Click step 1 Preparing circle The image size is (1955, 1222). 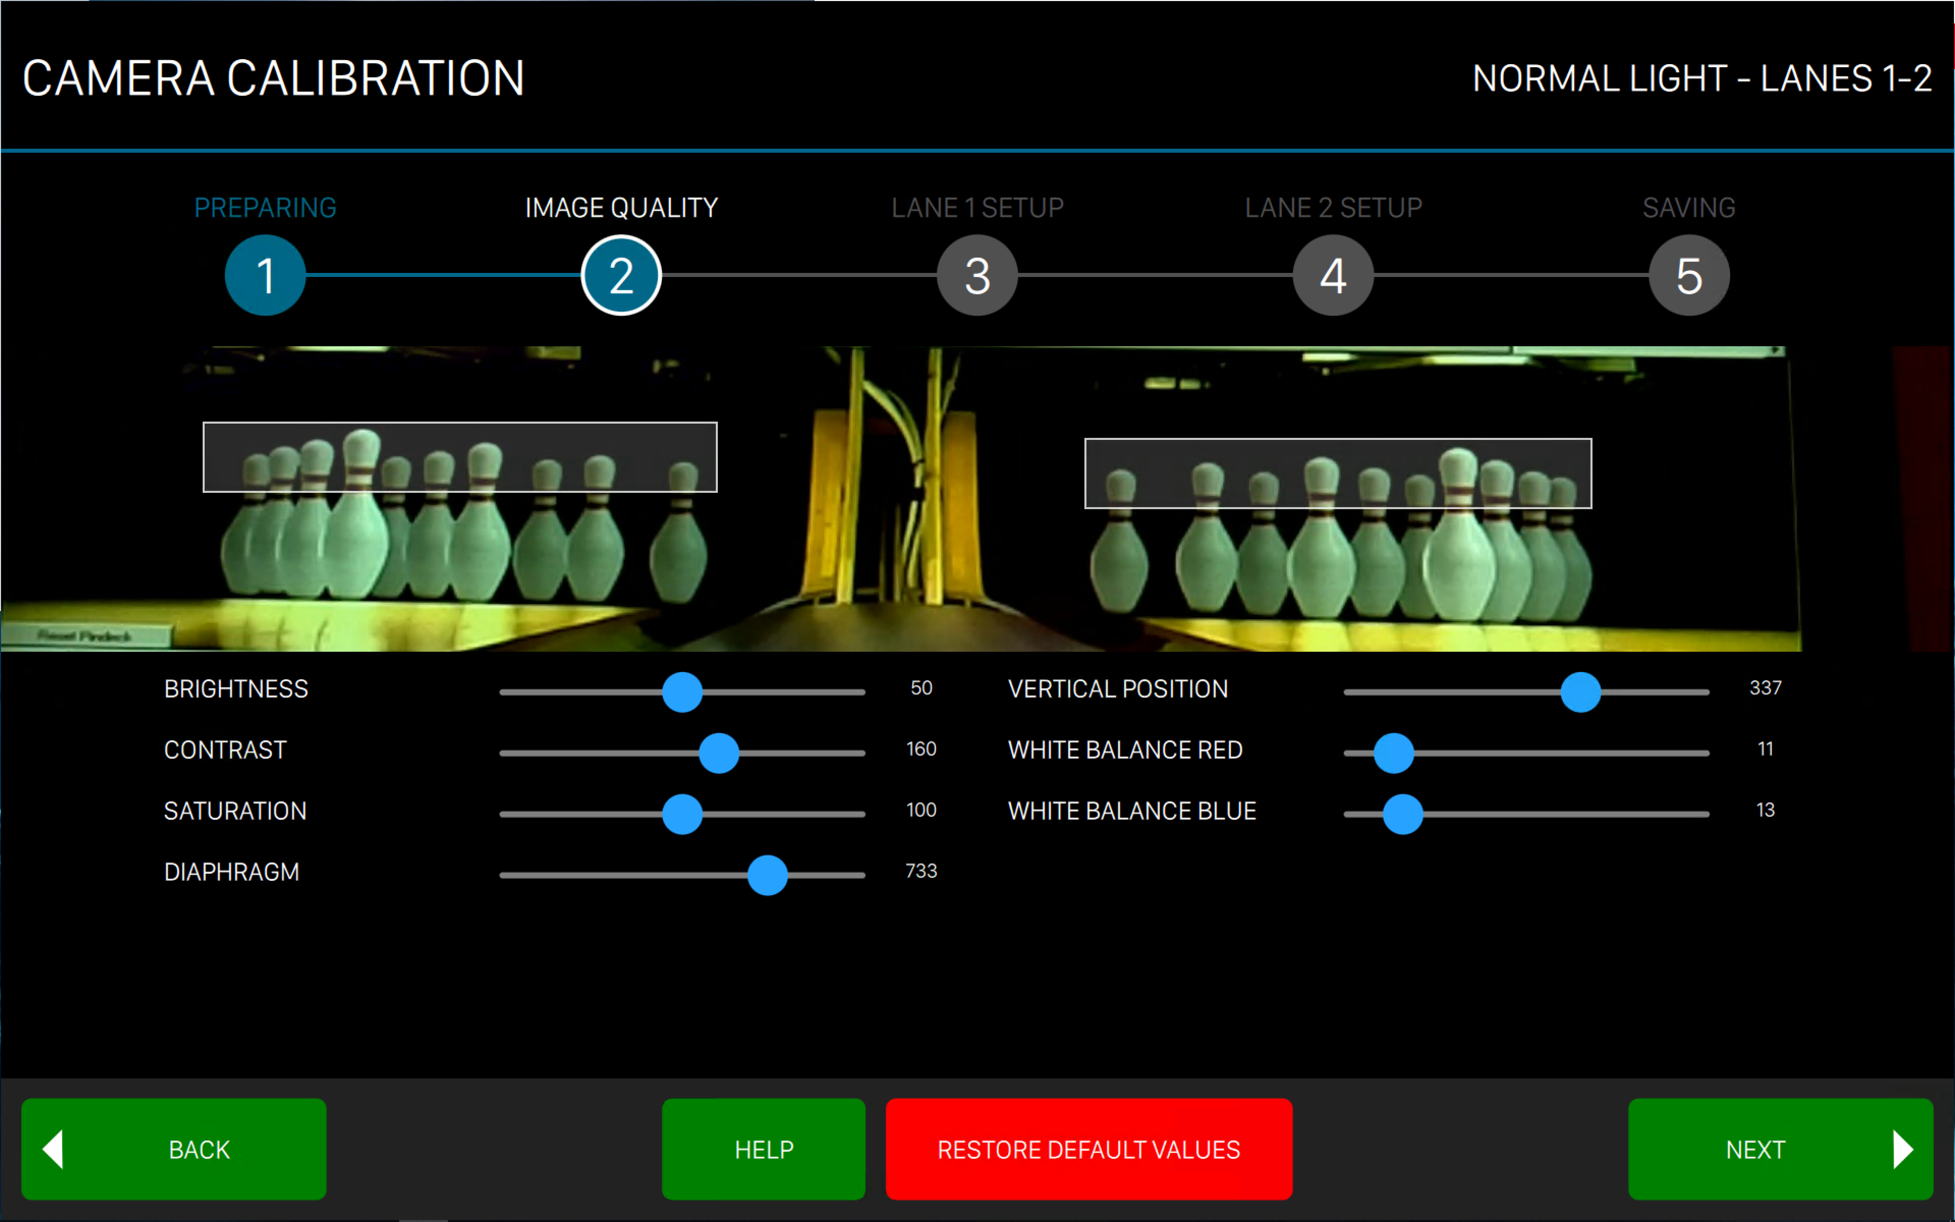pyautogui.click(x=265, y=275)
